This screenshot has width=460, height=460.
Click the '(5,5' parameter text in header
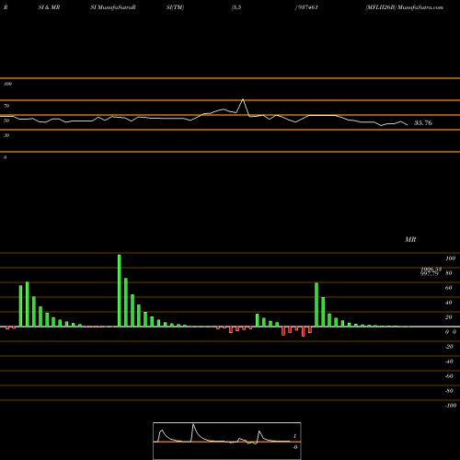(x=236, y=7)
